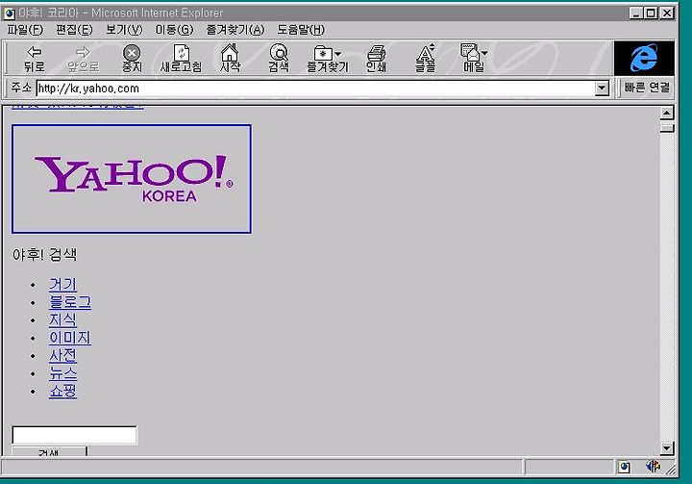
Task: Open the 이동(G) menu
Action: coord(174,30)
